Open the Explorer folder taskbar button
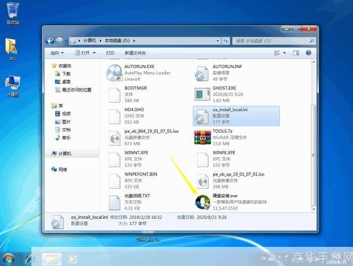 pos(52,259)
